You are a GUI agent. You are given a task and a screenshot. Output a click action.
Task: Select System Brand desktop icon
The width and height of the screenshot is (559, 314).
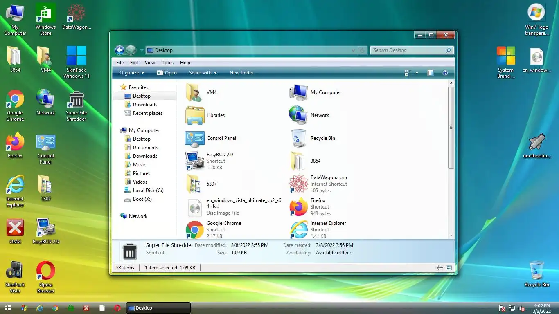[x=506, y=62]
